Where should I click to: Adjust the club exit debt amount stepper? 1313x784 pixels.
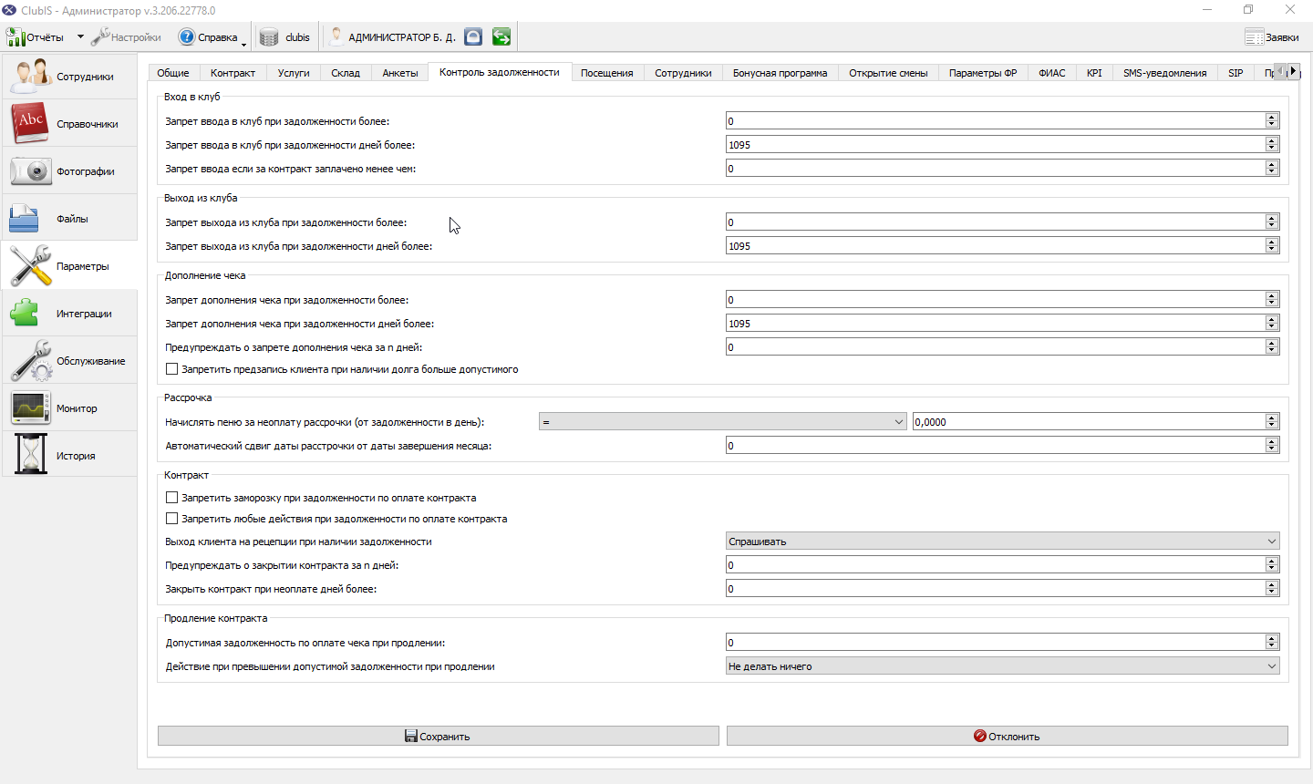click(x=1272, y=222)
